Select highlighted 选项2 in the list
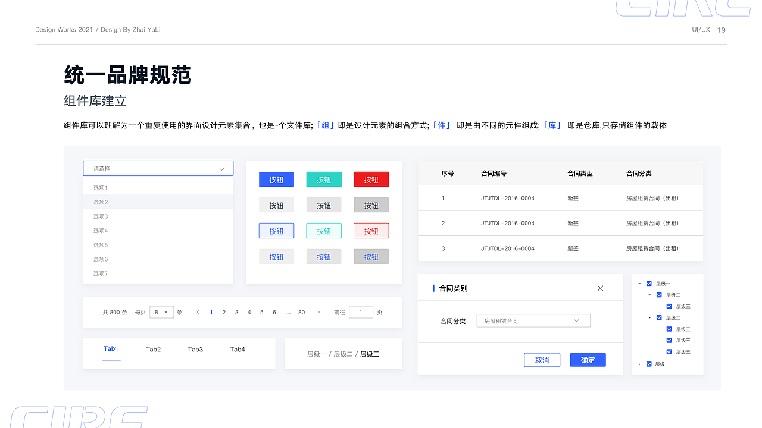Screen dimensions: 762x428 click(158, 202)
